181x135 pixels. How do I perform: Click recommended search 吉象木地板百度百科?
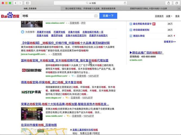(x=76, y=36)
